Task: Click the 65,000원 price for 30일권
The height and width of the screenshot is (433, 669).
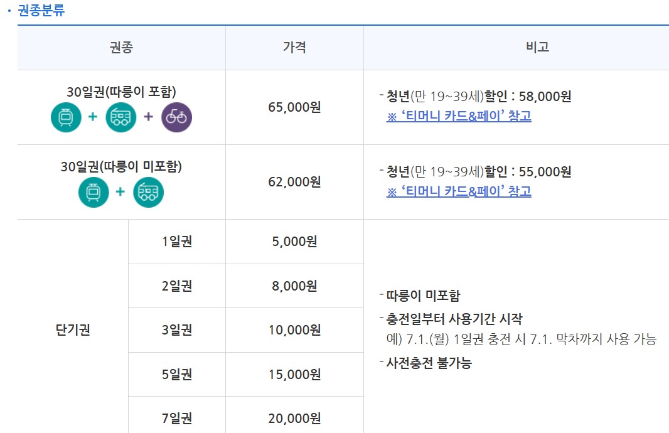Action: (294, 107)
